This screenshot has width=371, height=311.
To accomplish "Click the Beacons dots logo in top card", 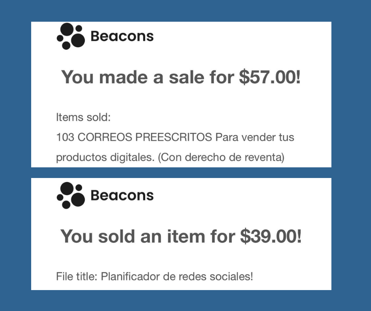I will [71, 36].
